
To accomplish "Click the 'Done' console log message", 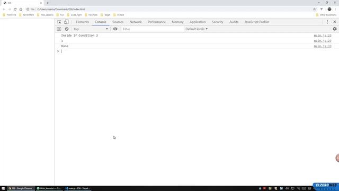I will point(65,46).
